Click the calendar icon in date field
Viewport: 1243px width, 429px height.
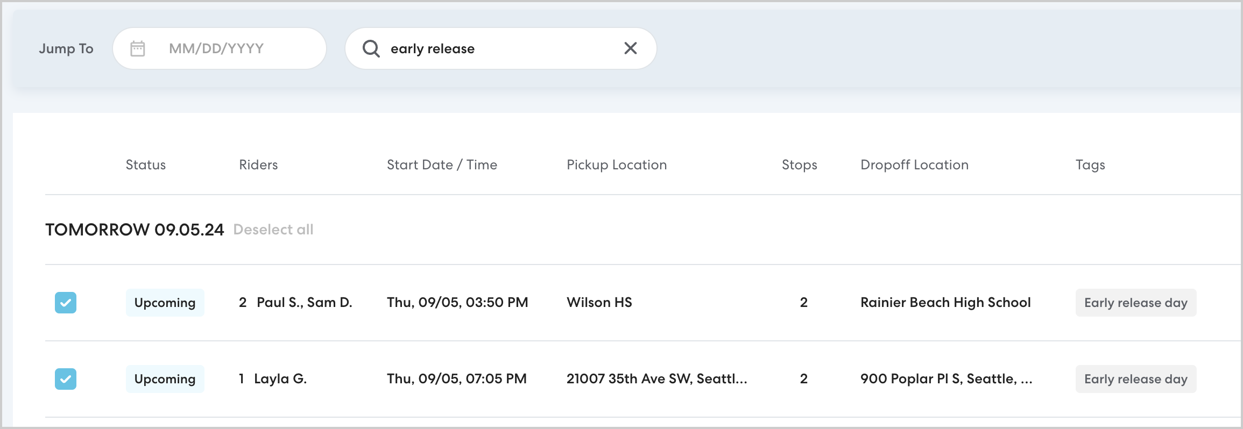(138, 48)
